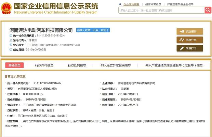The width and height of the screenshot is (212, 137).
Task: Click the location icon beside 登记机关
Action: pyautogui.click(x=11, y=45)
